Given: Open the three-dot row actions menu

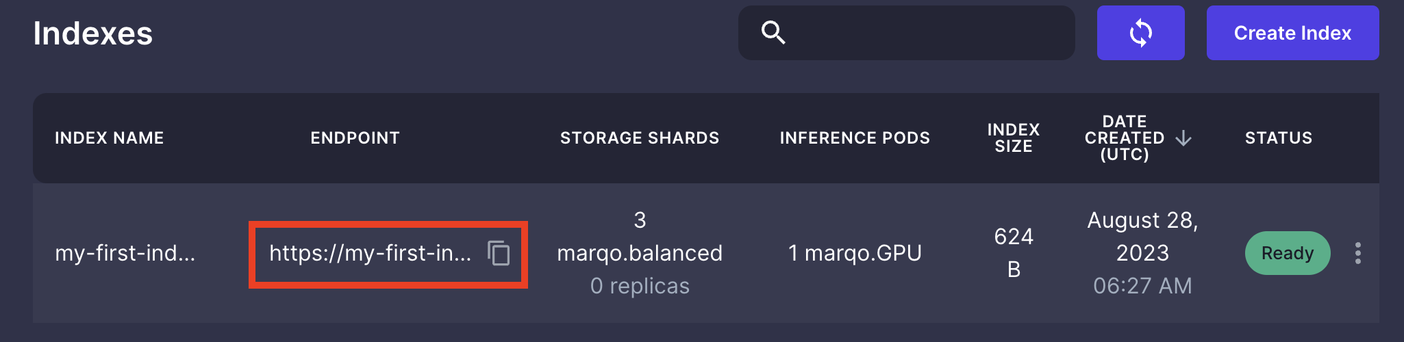Looking at the screenshot, I should pyautogui.click(x=1357, y=253).
